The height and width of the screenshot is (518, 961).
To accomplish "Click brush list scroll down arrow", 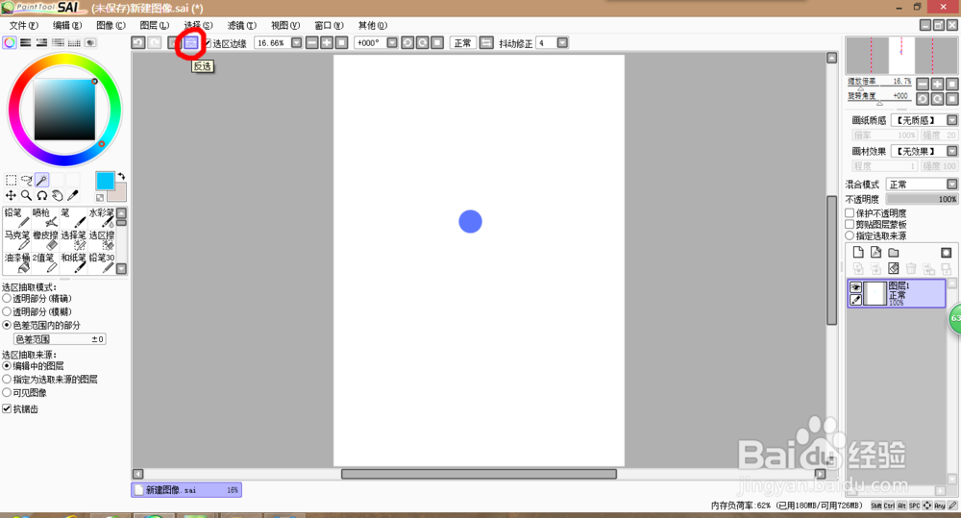I will point(121,268).
